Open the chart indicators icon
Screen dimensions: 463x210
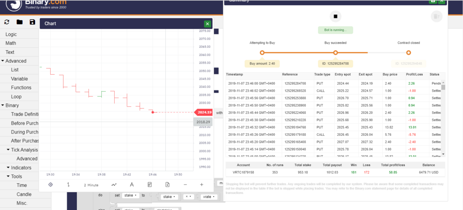coord(114,185)
